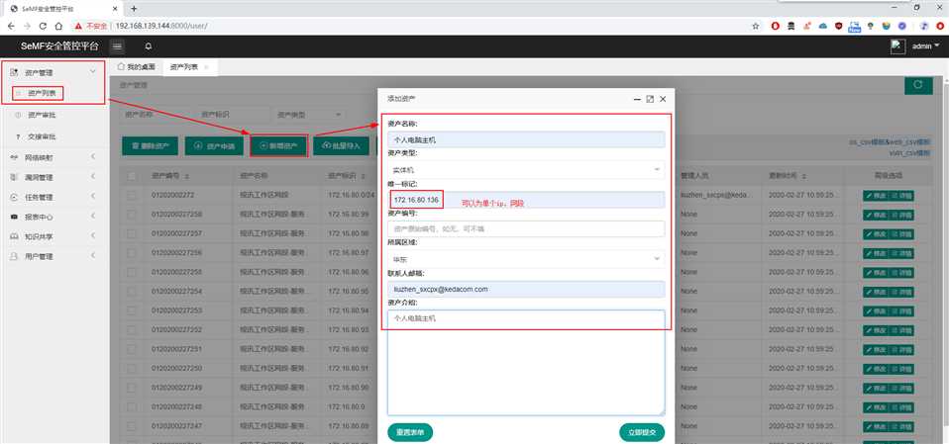
Task: Check the row for asset 012020022758
Action: click(x=132, y=214)
